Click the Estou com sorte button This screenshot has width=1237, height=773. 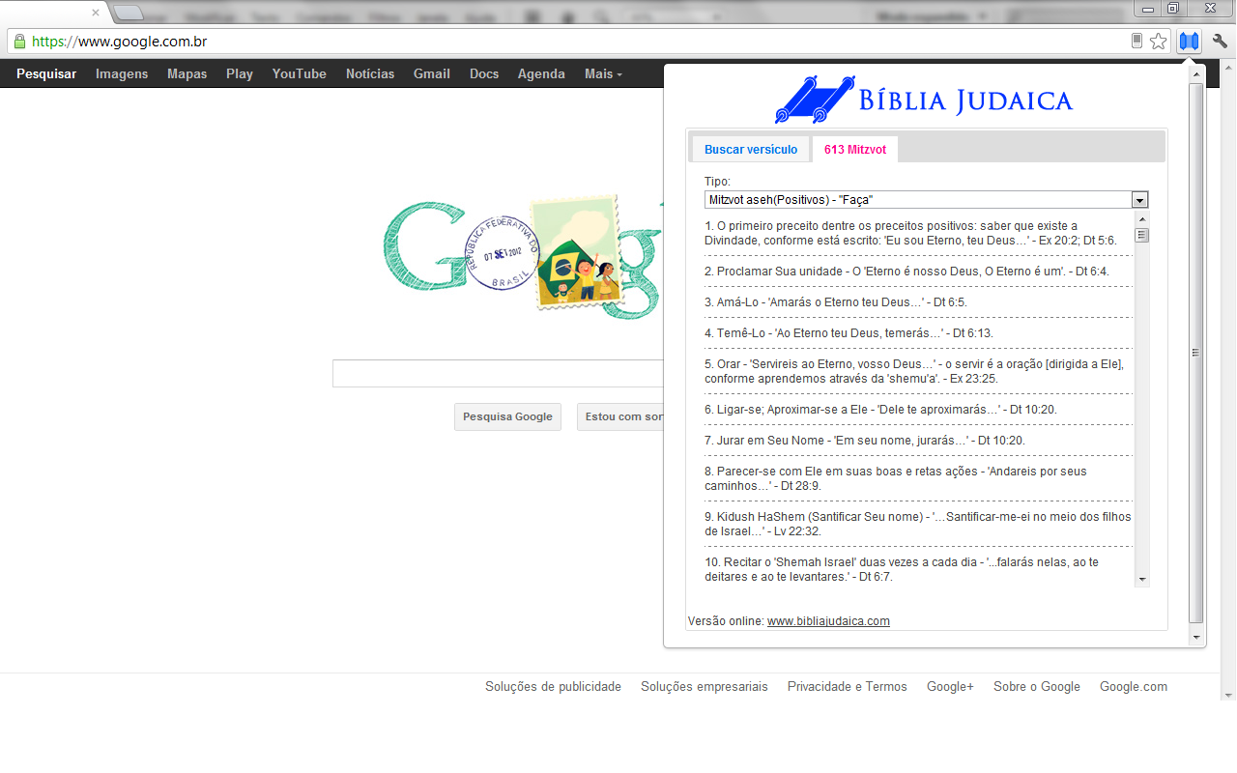(620, 416)
